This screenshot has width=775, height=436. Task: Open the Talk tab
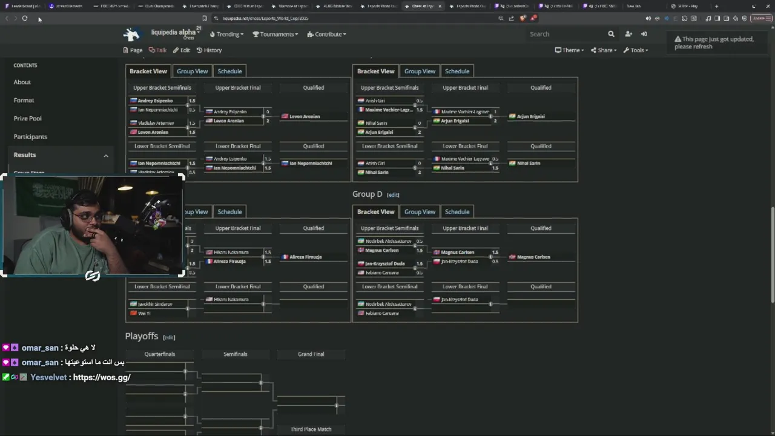(x=157, y=50)
